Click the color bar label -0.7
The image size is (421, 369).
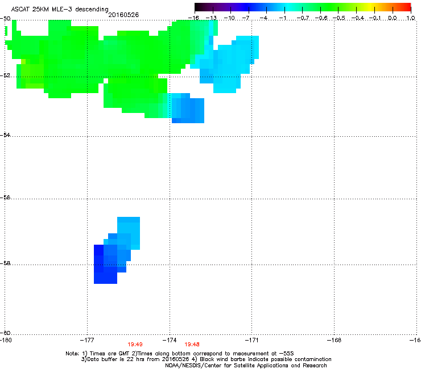point(303,18)
